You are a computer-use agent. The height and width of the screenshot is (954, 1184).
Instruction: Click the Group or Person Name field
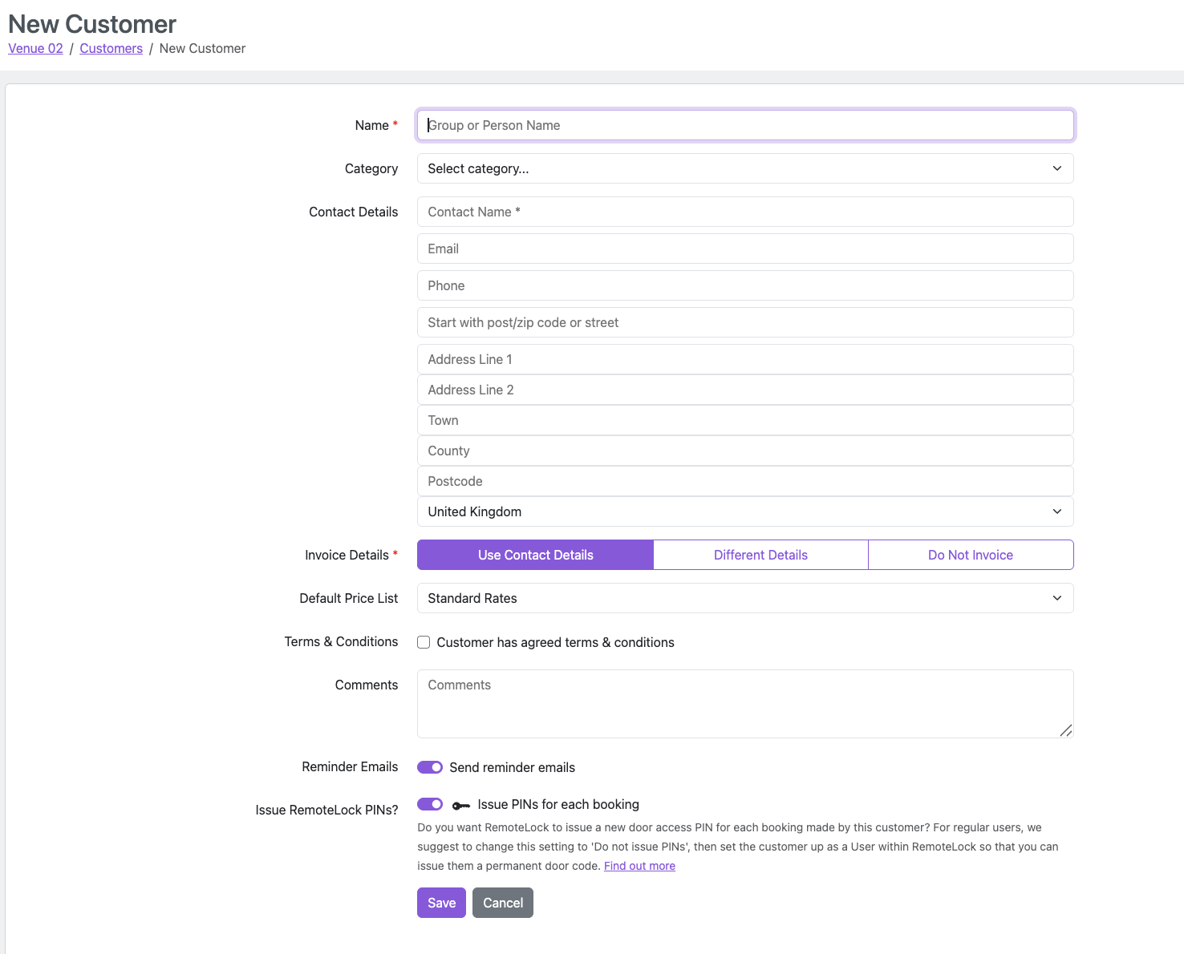[x=744, y=125]
